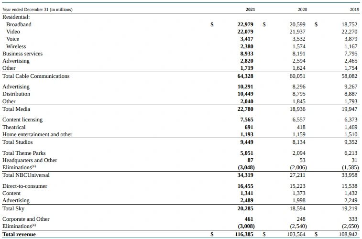Select Video 2019 value 22,270
The width and height of the screenshot is (362, 239).
click(350, 32)
